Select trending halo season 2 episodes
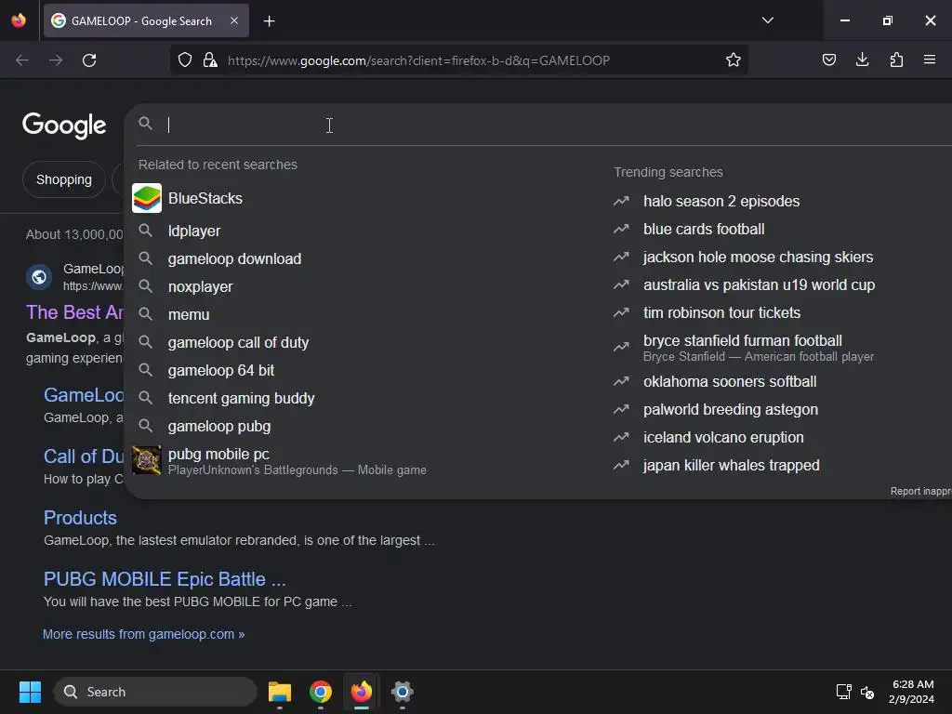Image resolution: width=952 pixels, height=714 pixels. pos(721,202)
